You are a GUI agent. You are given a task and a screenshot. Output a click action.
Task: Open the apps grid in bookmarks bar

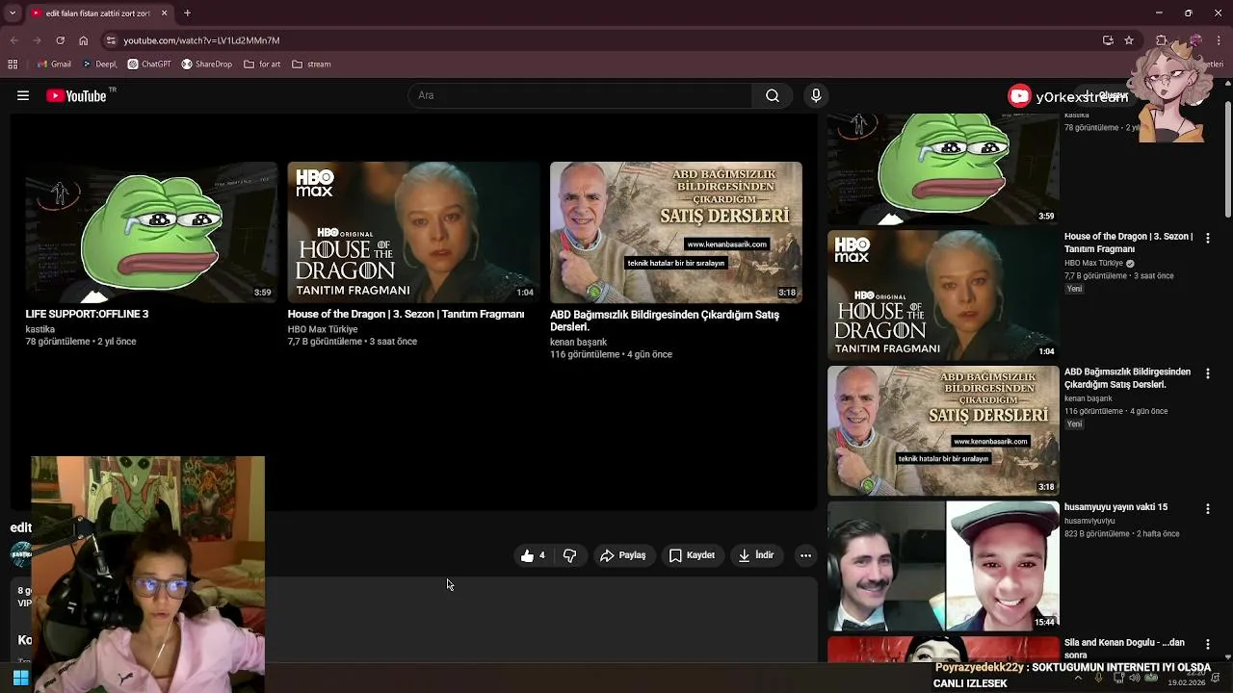coord(13,64)
